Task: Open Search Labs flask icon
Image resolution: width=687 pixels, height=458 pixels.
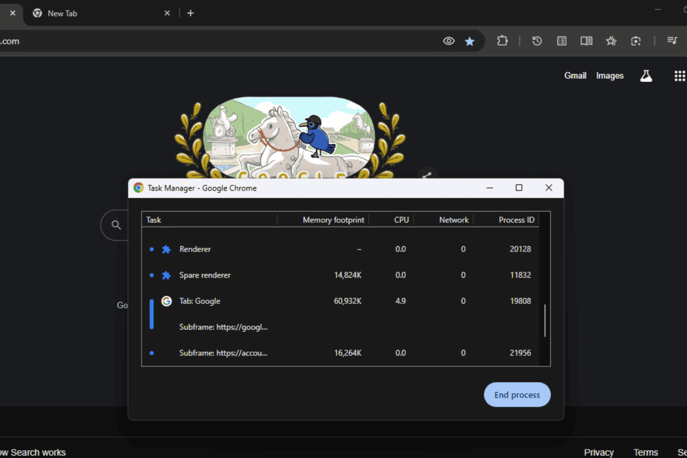Action: [646, 76]
